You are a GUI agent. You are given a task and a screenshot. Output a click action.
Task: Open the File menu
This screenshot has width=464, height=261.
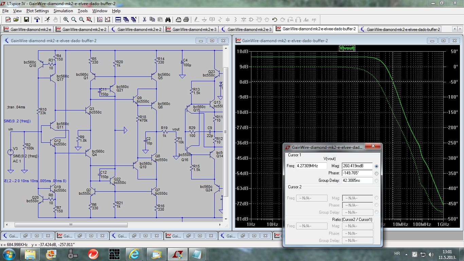(x=5, y=11)
